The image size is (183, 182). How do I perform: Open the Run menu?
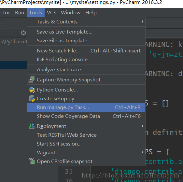20,13
